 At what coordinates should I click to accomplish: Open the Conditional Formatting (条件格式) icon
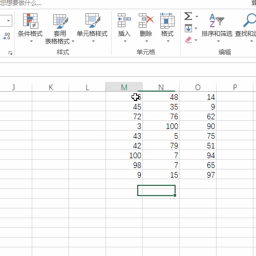pyautogui.click(x=30, y=21)
